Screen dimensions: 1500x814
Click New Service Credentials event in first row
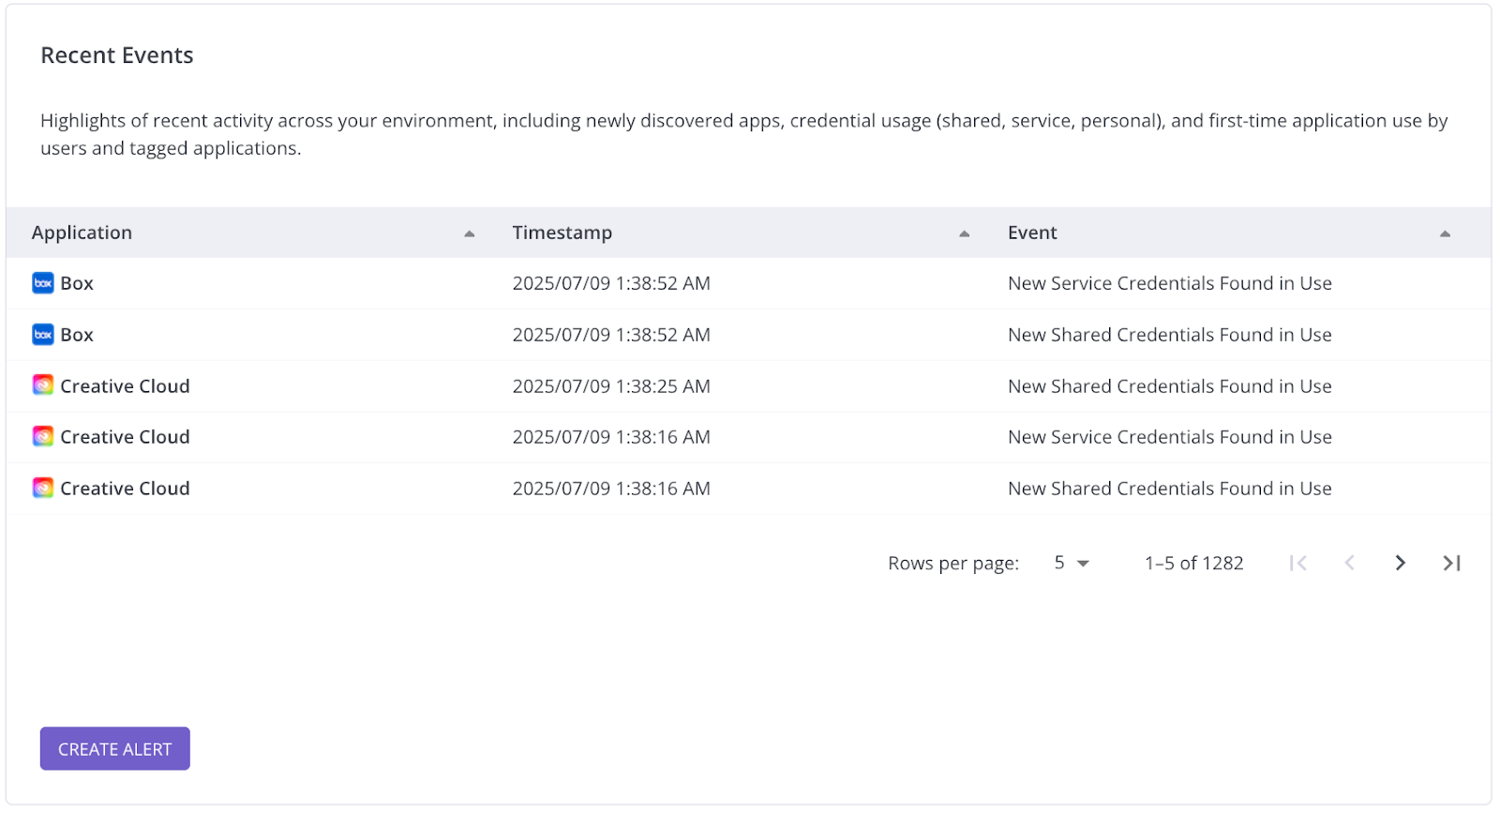click(1169, 283)
